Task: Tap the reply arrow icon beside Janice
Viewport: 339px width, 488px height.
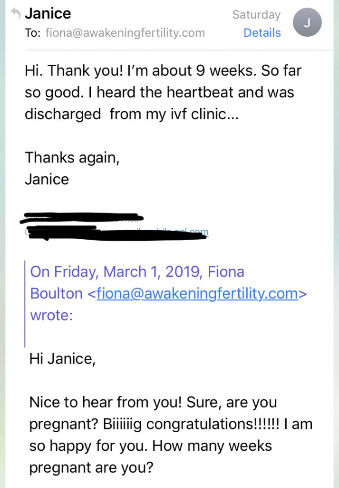Action: click(16, 13)
